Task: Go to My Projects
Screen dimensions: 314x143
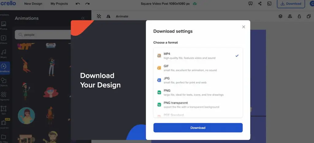Action: coord(59,4)
